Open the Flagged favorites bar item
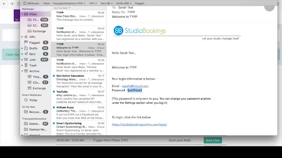Screen dimensions: 282x158 [139, 3]
